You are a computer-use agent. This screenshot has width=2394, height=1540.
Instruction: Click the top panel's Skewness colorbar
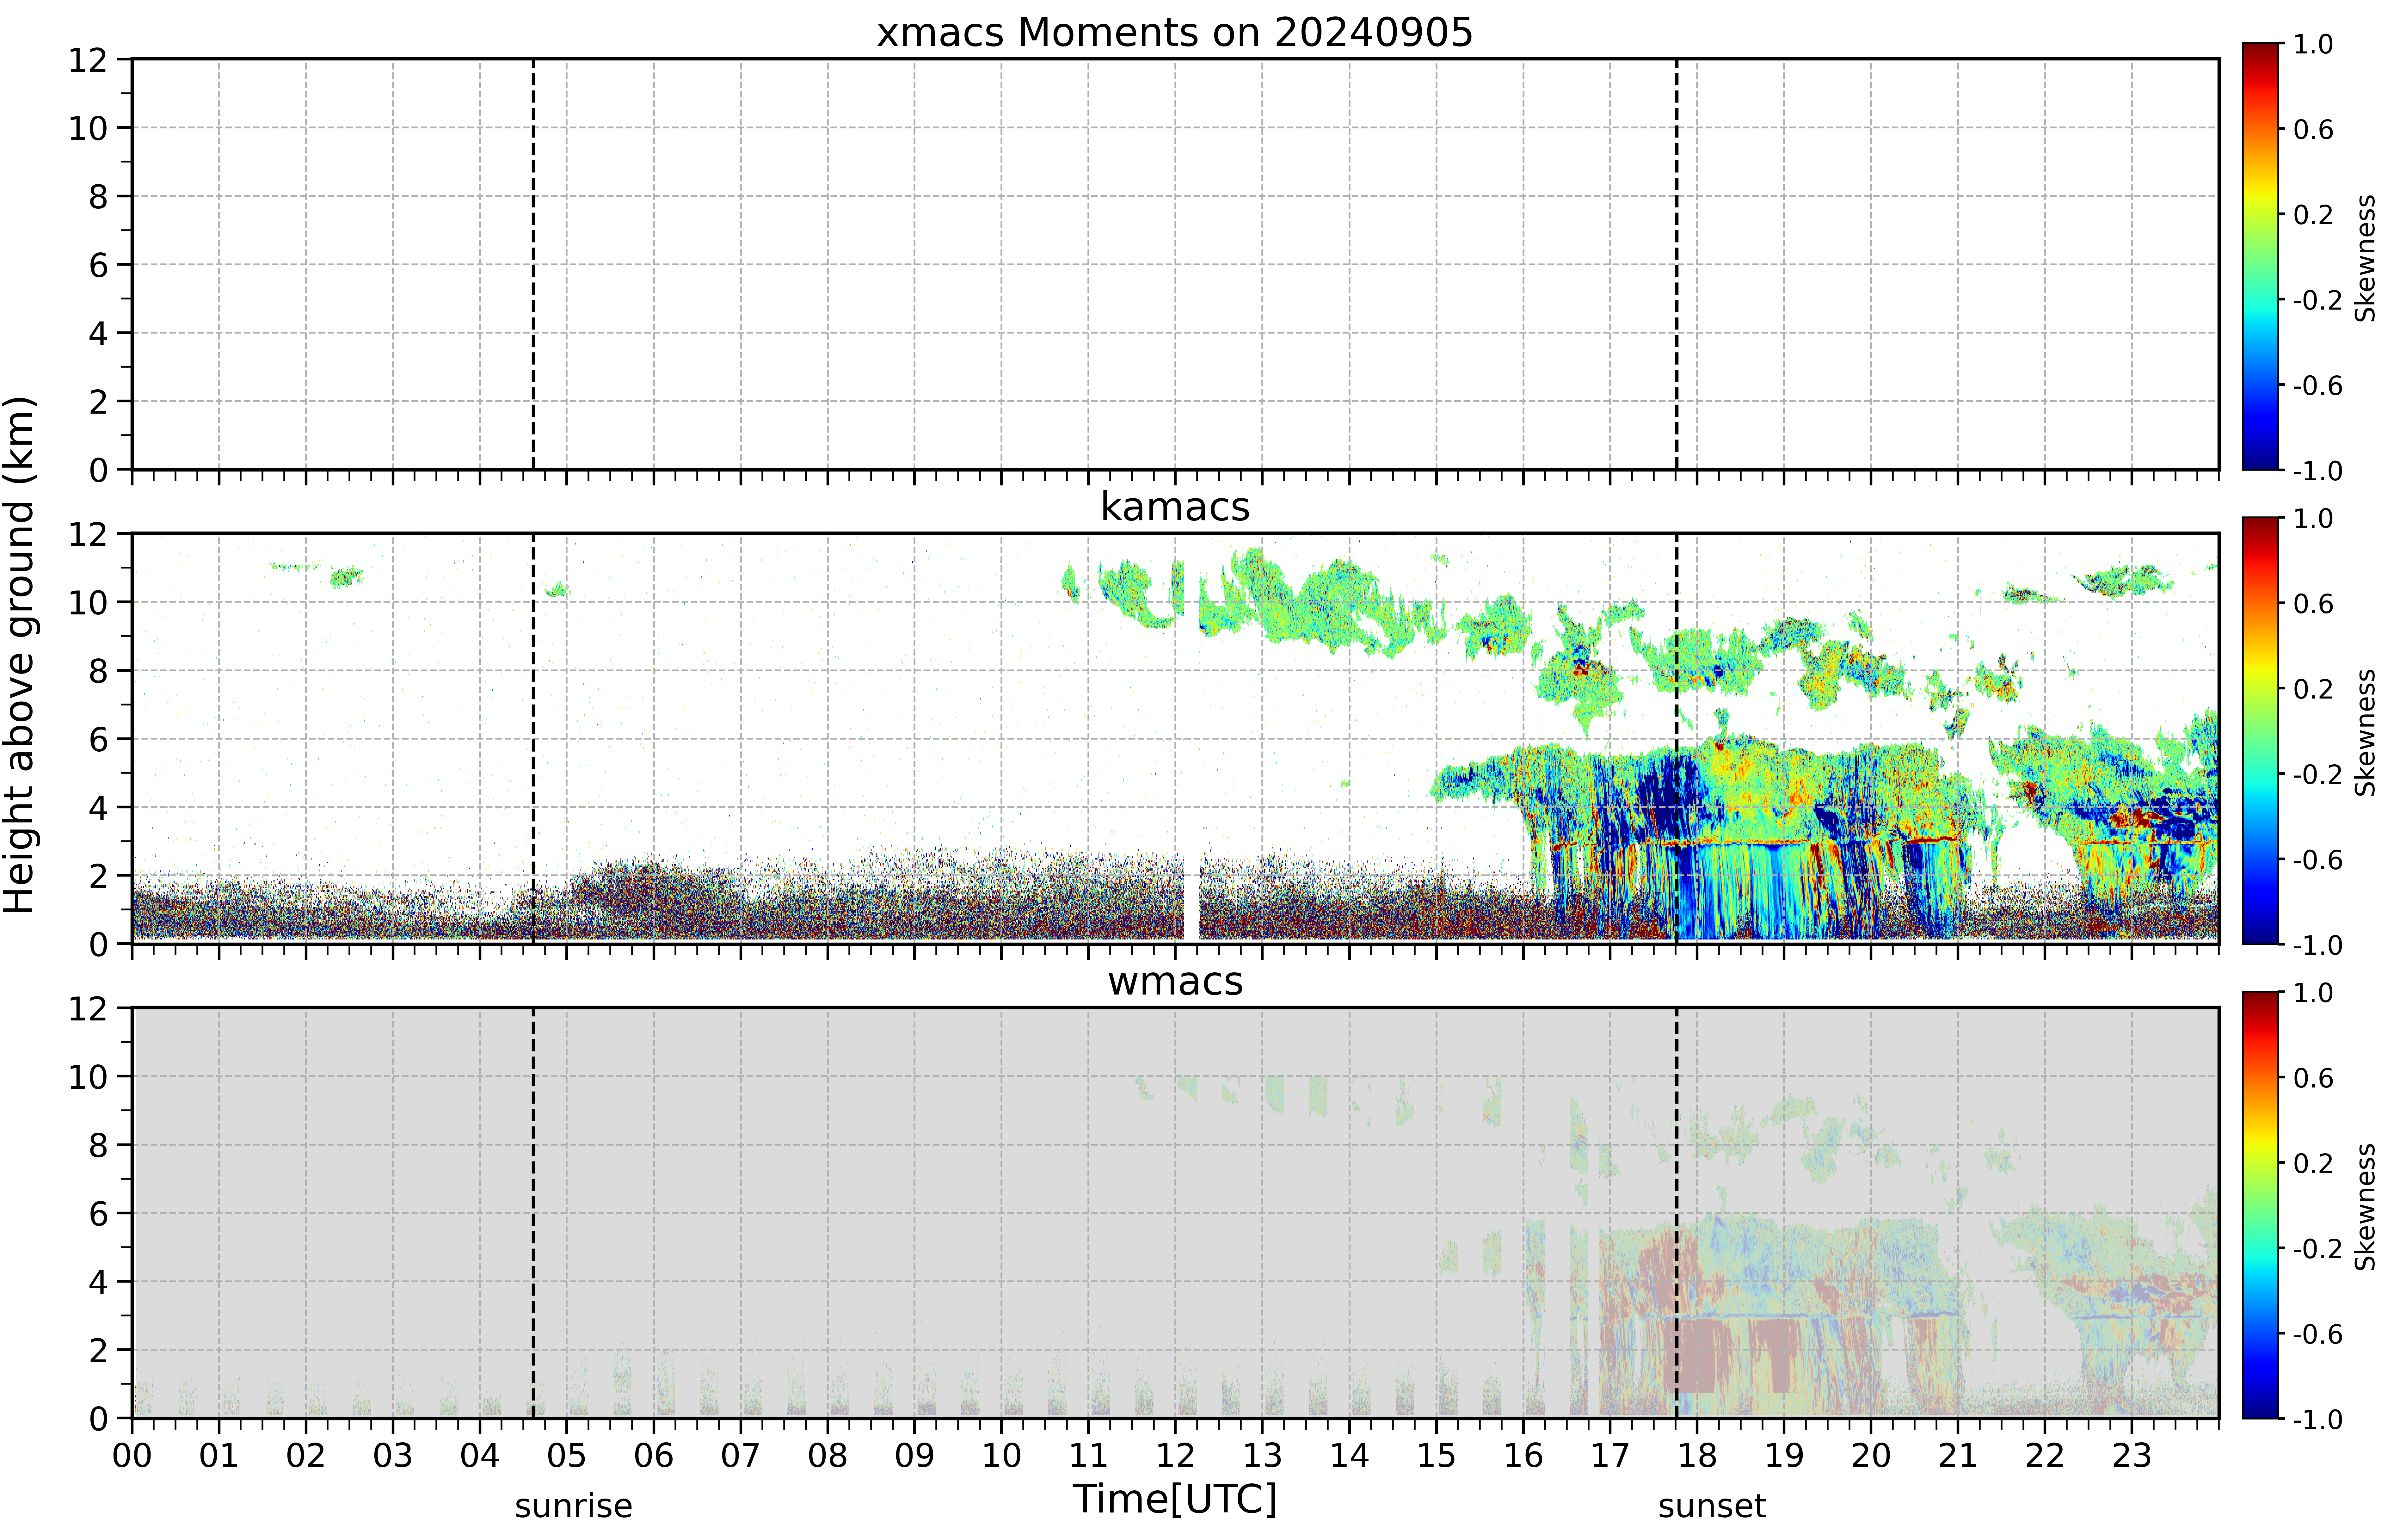2260,256
